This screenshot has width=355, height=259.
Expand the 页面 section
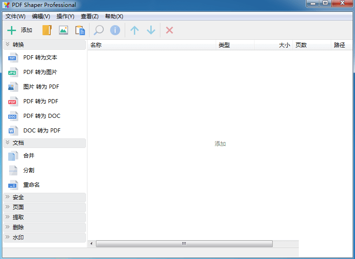[x=45, y=207]
